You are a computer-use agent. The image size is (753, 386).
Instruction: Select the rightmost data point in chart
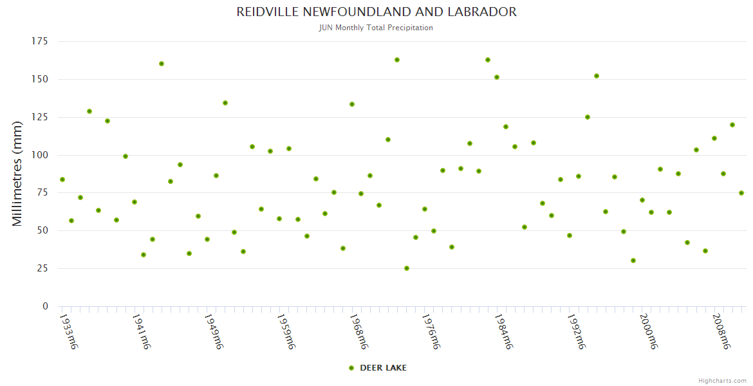[741, 193]
